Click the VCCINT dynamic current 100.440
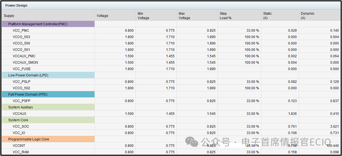The height and width of the screenshot is (156, 342). 333,146
